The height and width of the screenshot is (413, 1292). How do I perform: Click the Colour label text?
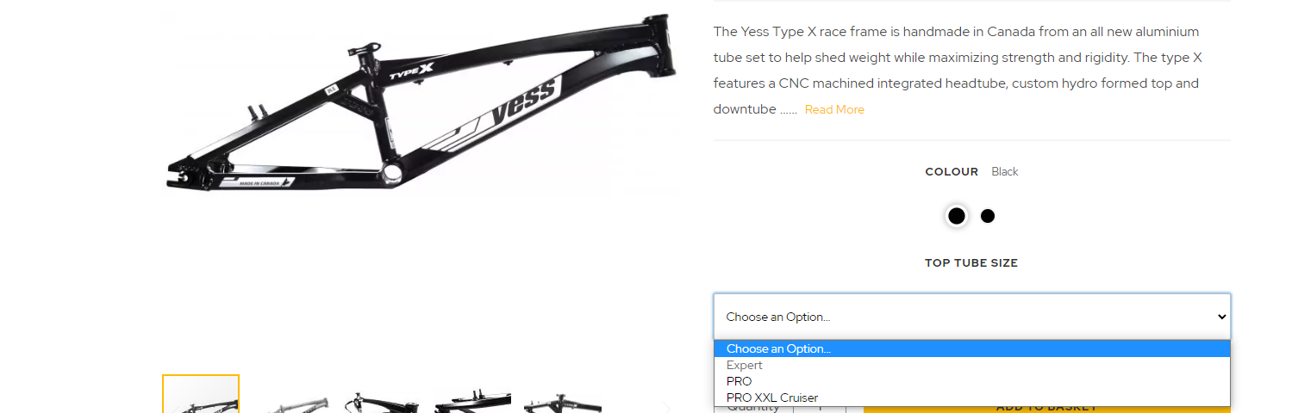(x=952, y=171)
